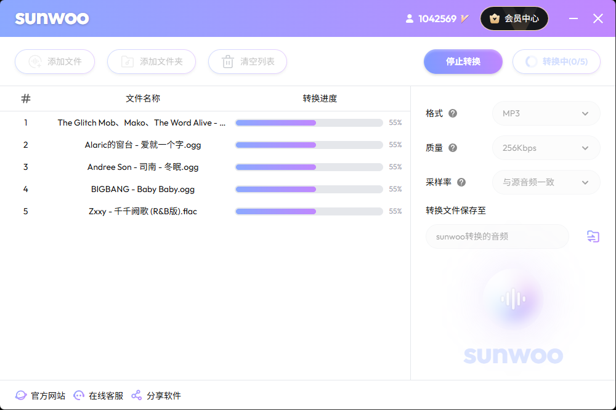Image resolution: width=616 pixels, height=410 pixels.
Task: Open 在线客服 online support
Action: [99, 395]
